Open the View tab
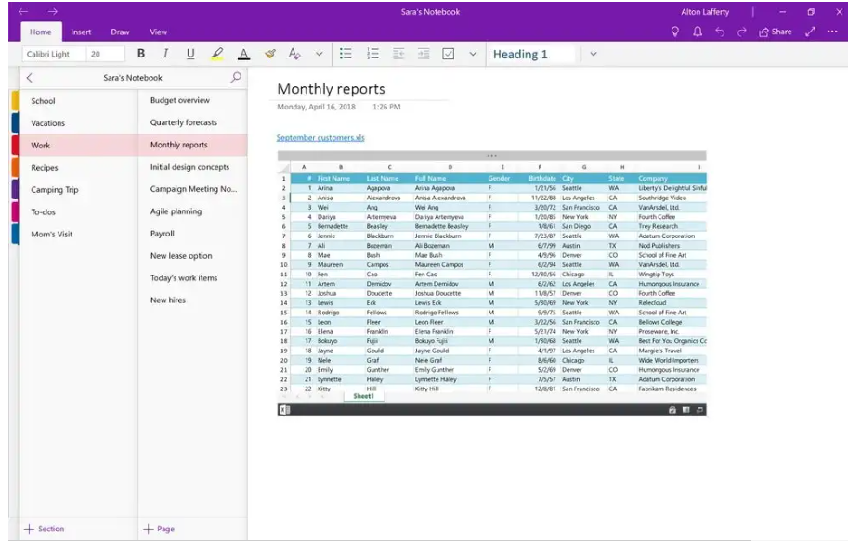 click(159, 32)
